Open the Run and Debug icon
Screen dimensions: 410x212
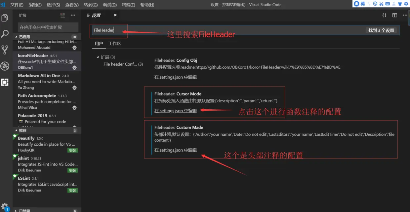pyautogui.click(x=5, y=65)
